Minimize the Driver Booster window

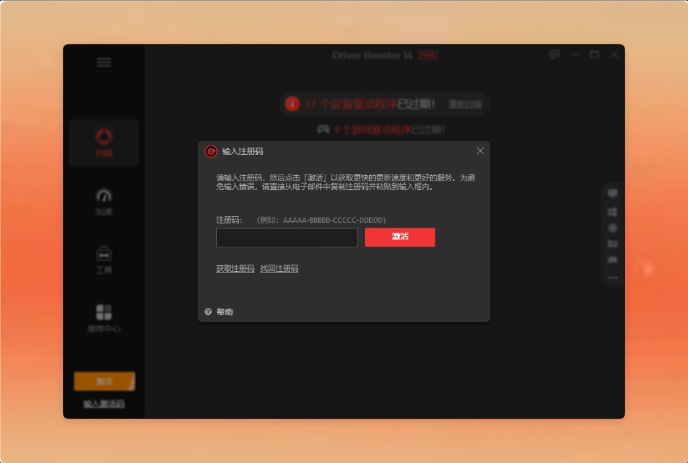(575, 54)
